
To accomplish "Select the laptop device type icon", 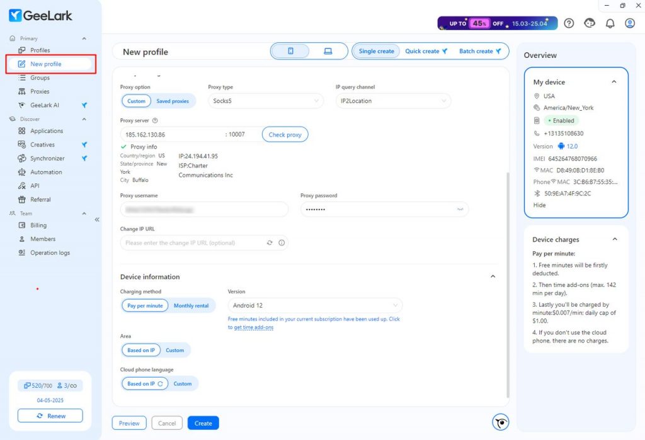I will click(328, 51).
